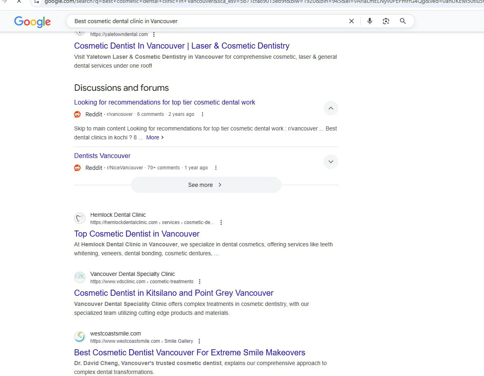Click Reddit icon beside r/vancouver
484x376 pixels.
[77, 114]
